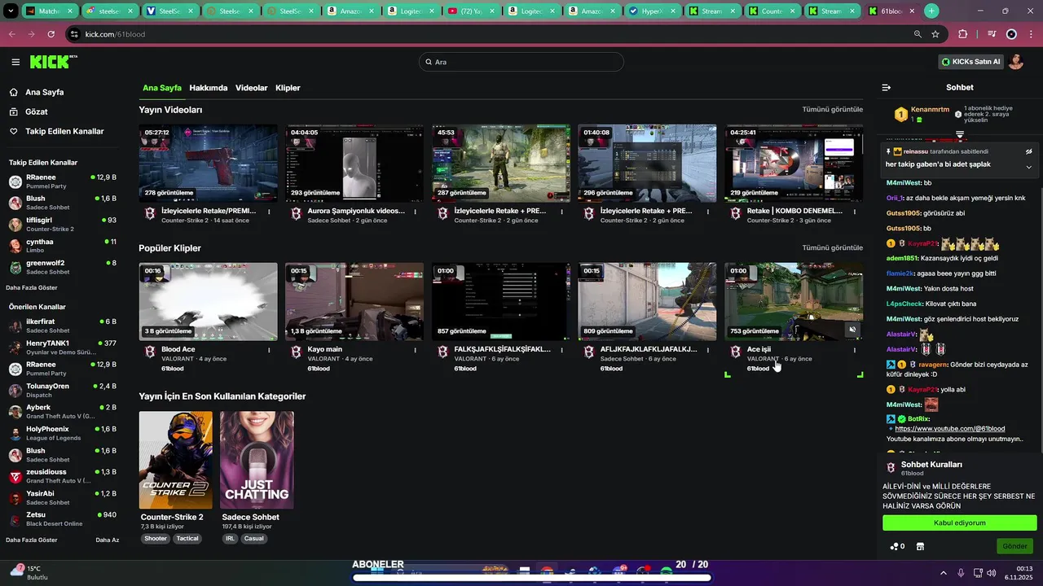Viewport: 1043px width, 586px height.
Task: Open three-dot menu of İzleyicilerle Retake/PREMI video
Action: pos(268,212)
